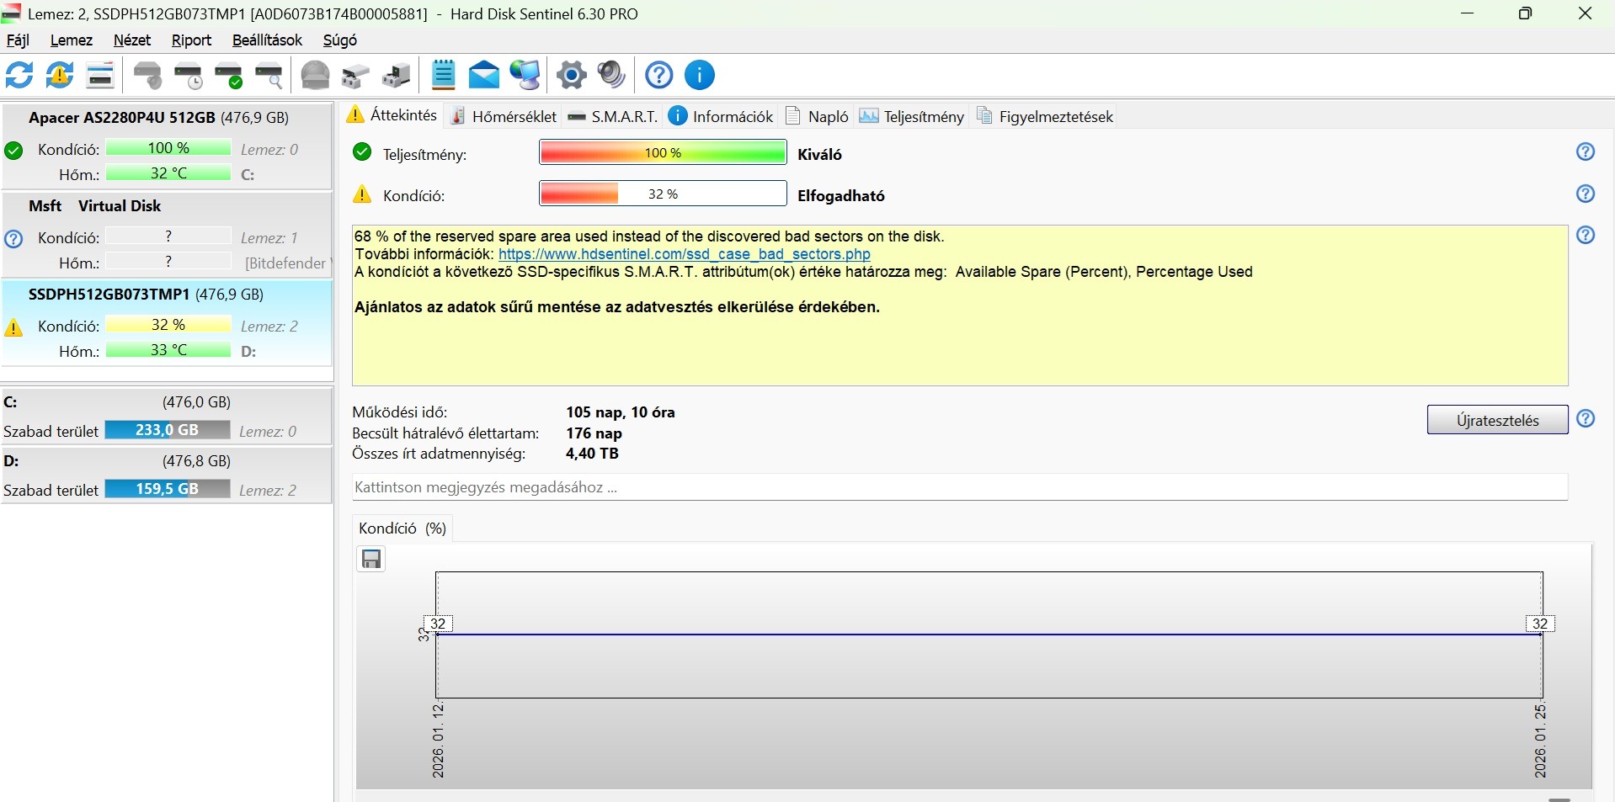Select the D: partition row

coord(167,475)
